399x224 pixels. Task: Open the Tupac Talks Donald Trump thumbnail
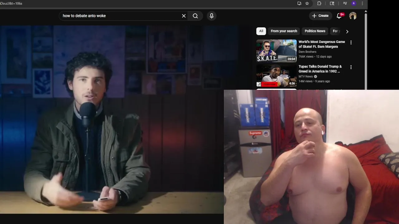pos(276,76)
